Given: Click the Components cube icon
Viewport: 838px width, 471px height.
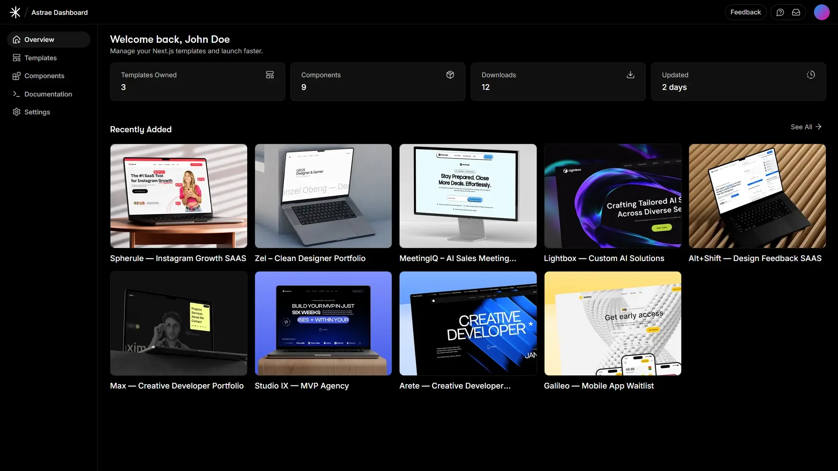Looking at the screenshot, I should click(450, 75).
